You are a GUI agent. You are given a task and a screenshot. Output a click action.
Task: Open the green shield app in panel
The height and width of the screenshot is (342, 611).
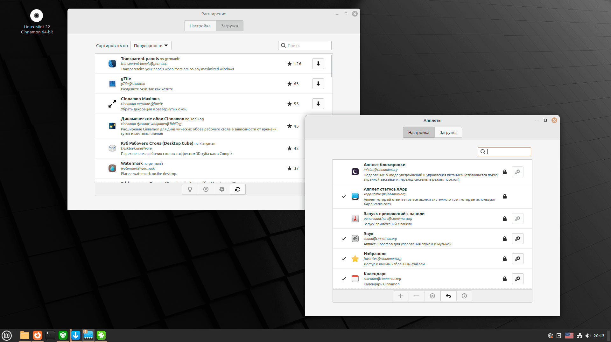[63, 335]
